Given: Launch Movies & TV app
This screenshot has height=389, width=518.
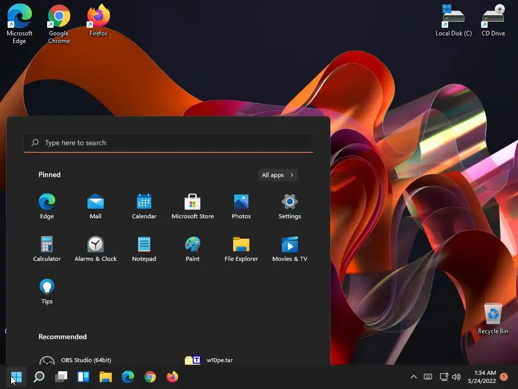Looking at the screenshot, I should 290,249.
